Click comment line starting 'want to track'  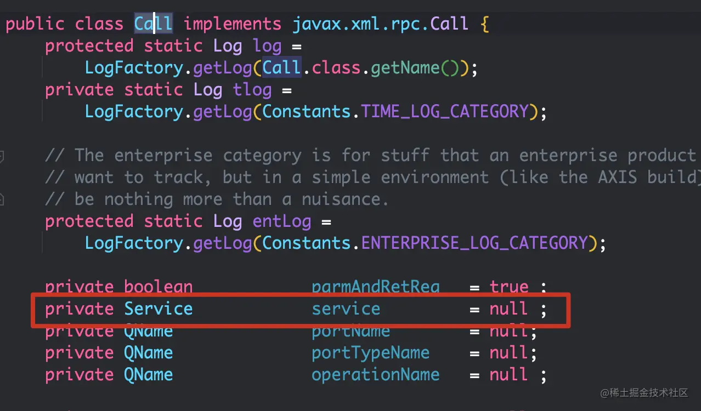372,178
